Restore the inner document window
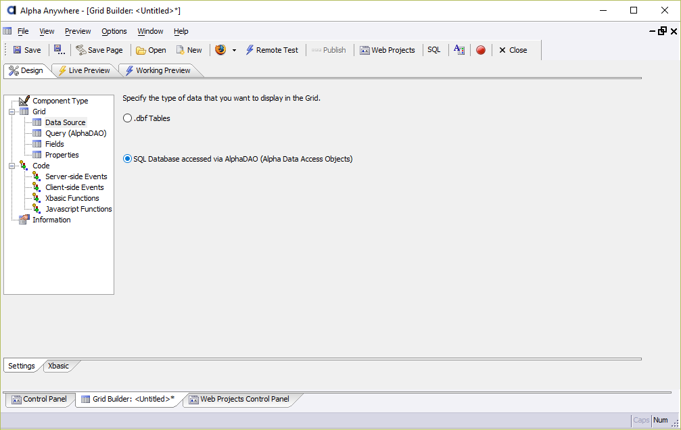681x430 pixels. click(662, 31)
